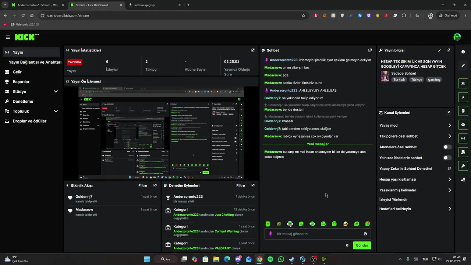Open Windows Start menu

[x=147, y=259]
